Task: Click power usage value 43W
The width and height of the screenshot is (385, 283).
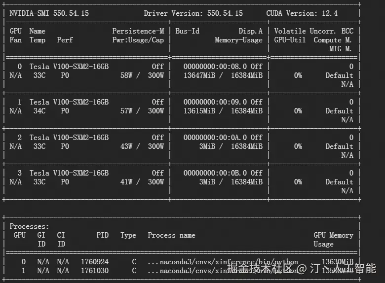Action: tap(126, 146)
